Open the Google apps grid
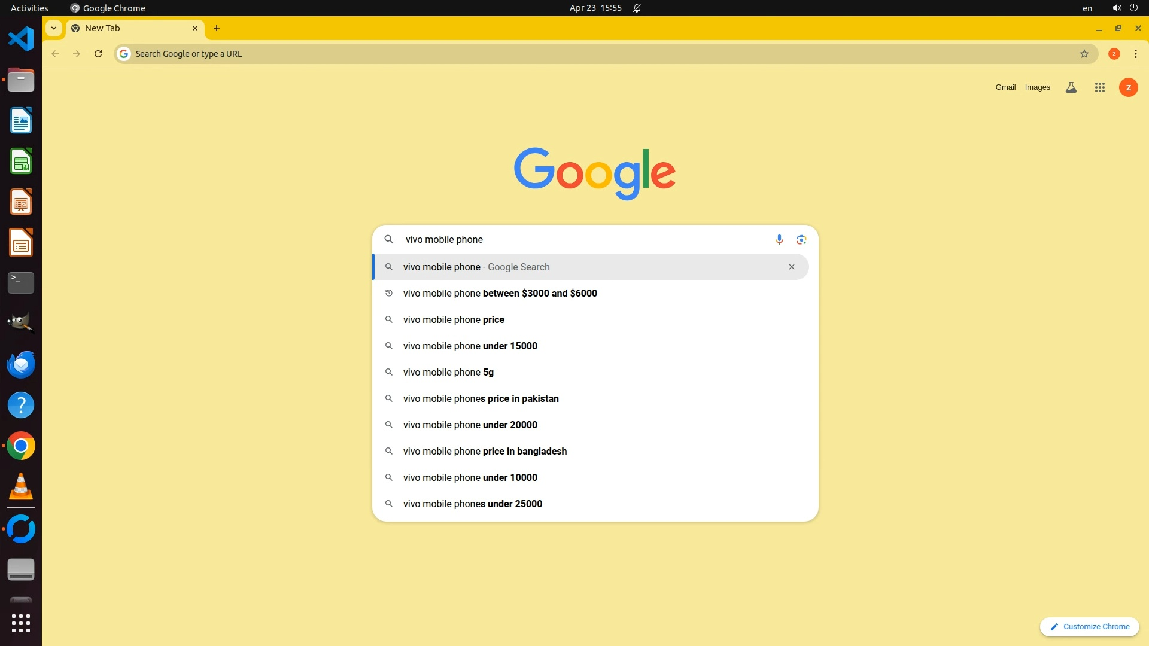 coord(1099,87)
